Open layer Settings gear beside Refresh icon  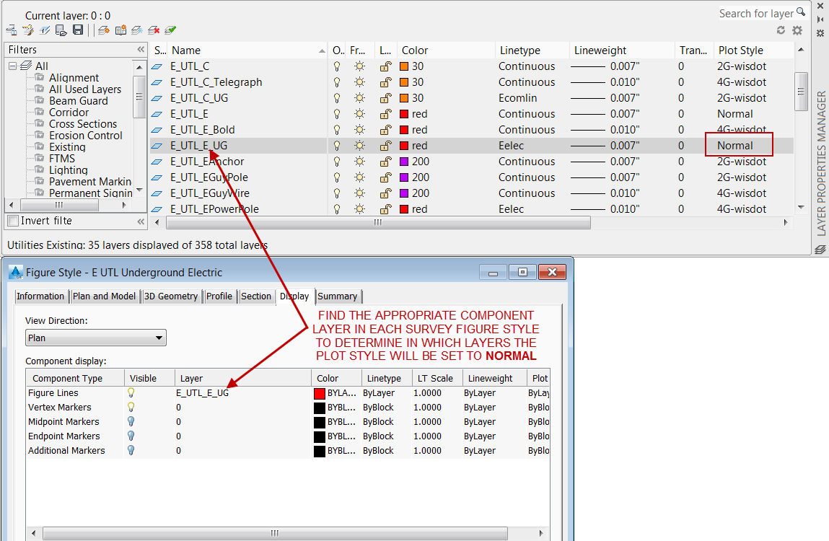[x=797, y=30]
